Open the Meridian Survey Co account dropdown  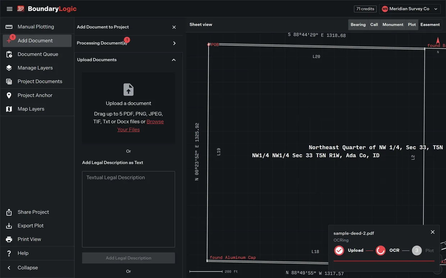click(410, 9)
